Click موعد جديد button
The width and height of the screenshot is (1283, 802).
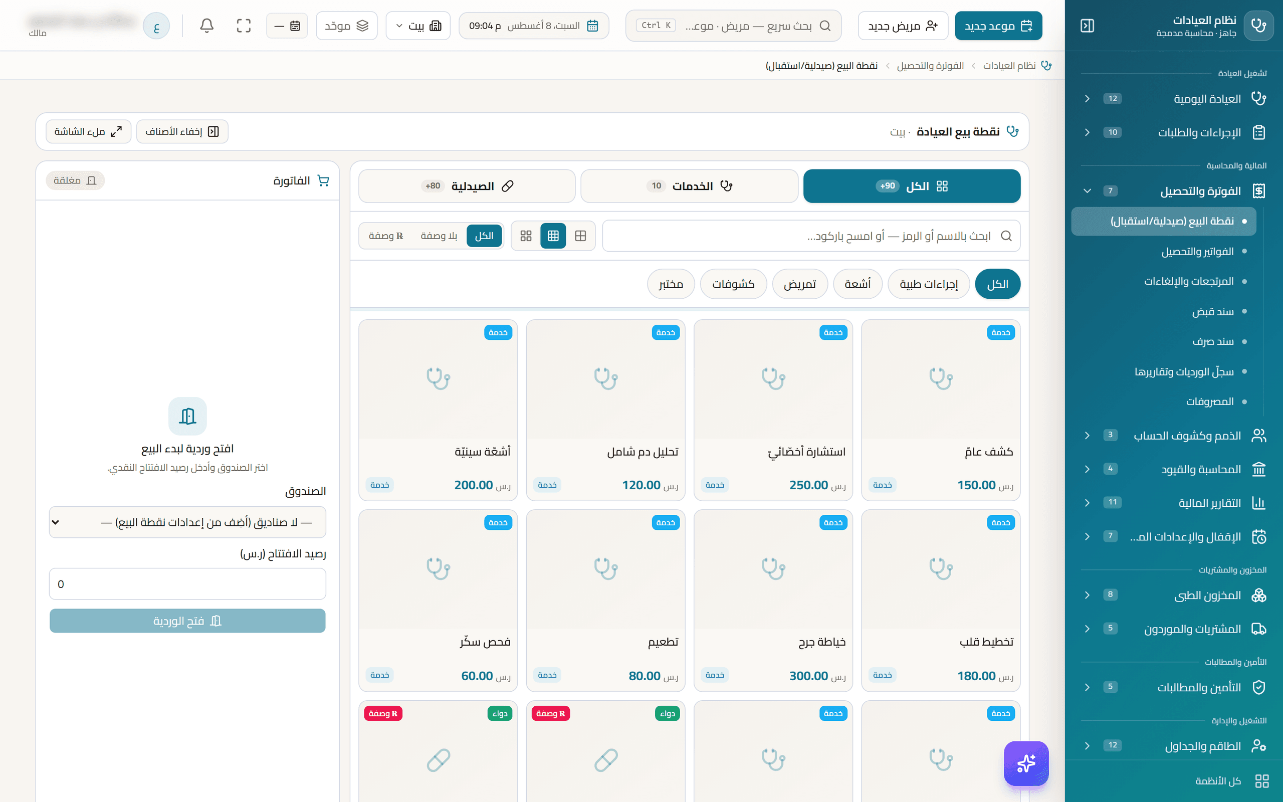coord(998,26)
